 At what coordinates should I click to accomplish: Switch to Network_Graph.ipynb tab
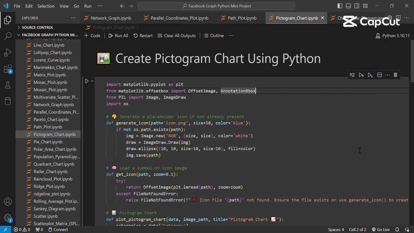click(x=111, y=18)
